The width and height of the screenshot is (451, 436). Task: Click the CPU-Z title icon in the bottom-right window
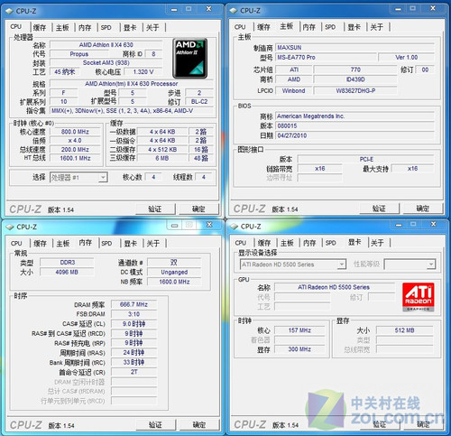tap(235, 227)
